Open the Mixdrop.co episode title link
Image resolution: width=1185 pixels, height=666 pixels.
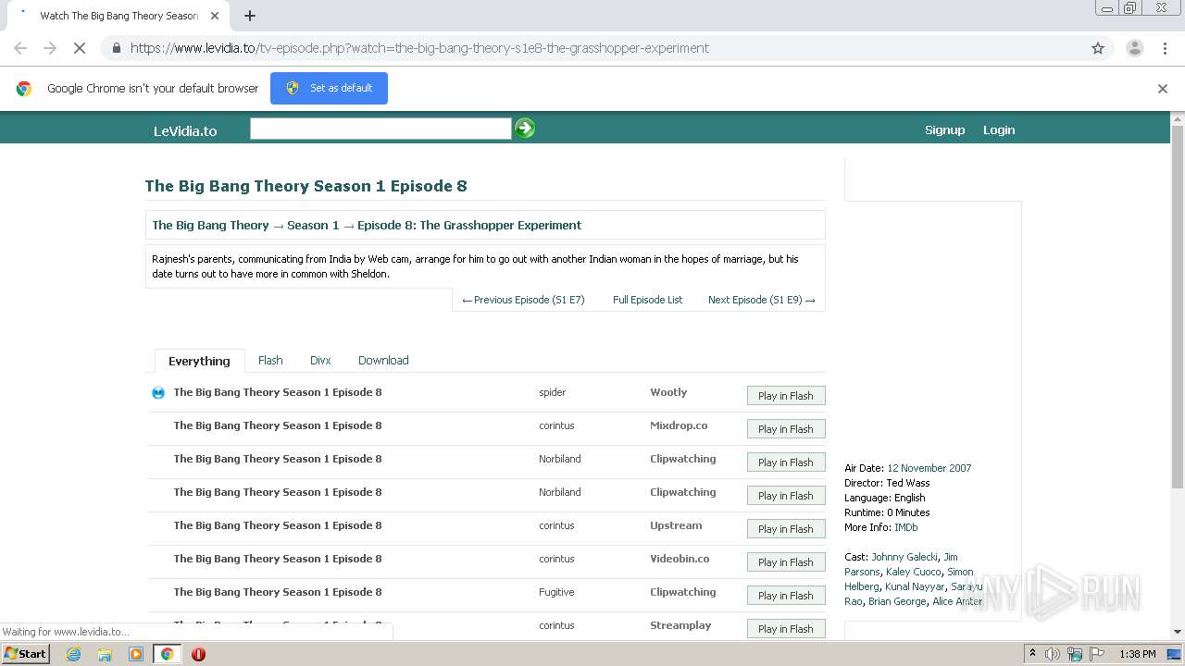278,425
